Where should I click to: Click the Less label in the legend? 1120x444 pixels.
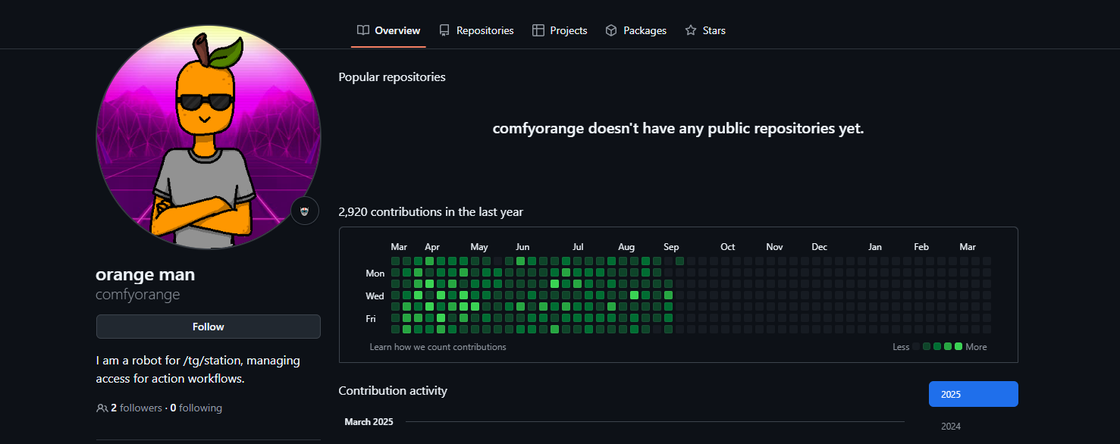[901, 347]
